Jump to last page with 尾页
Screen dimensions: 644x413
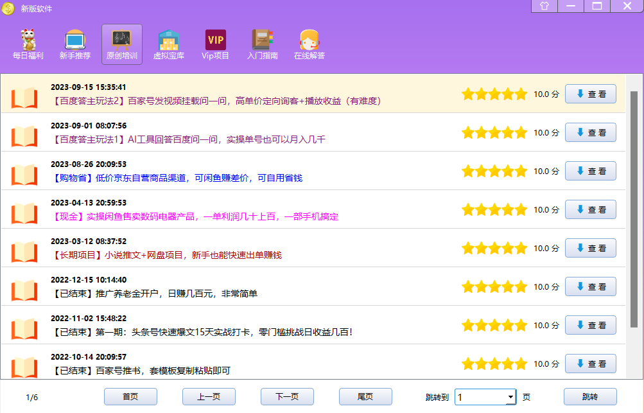[x=365, y=397]
